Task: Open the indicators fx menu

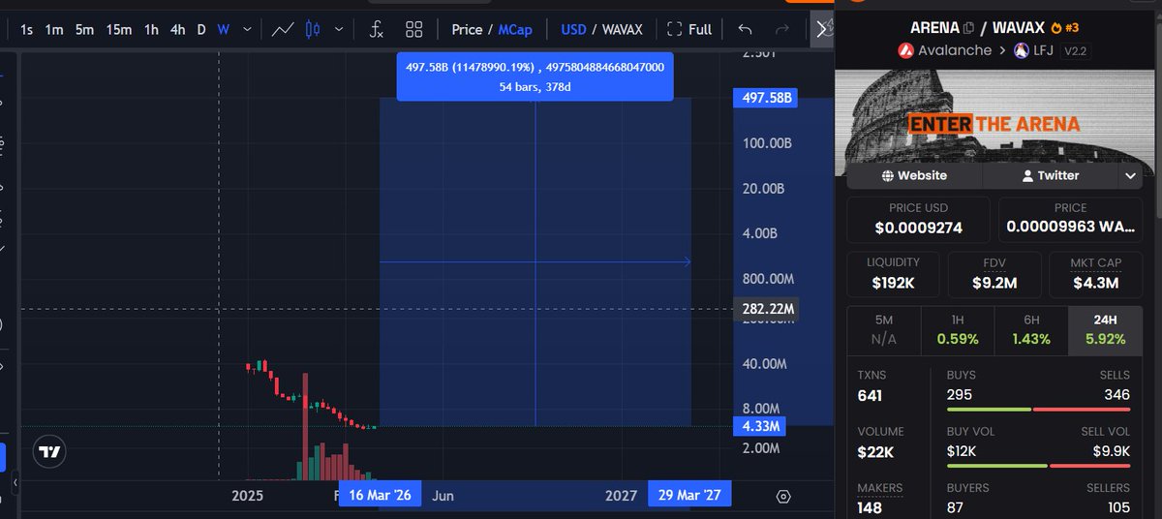Action: pos(377,29)
